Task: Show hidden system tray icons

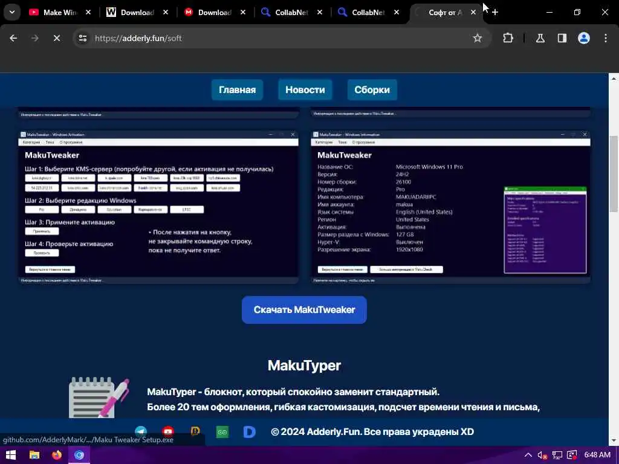Action: point(528,455)
